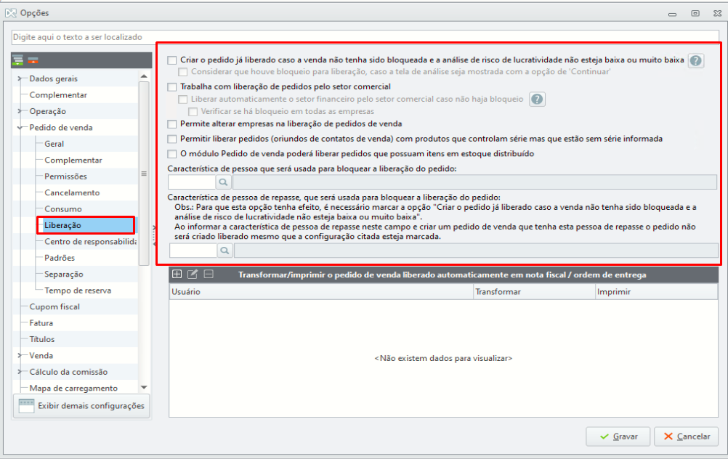The width and height of the screenshot is (728, 459).
Task: Add a new row with the plus icon
Action: (x=177, y=275)
